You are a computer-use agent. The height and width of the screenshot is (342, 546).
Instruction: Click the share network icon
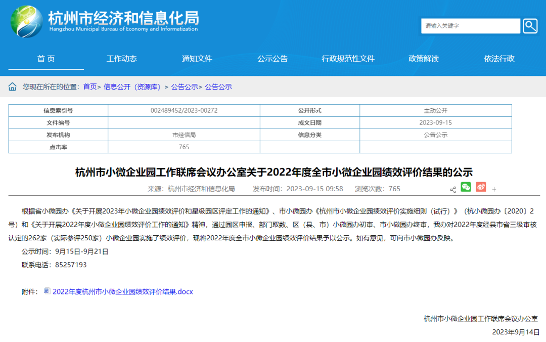[452, 188]
